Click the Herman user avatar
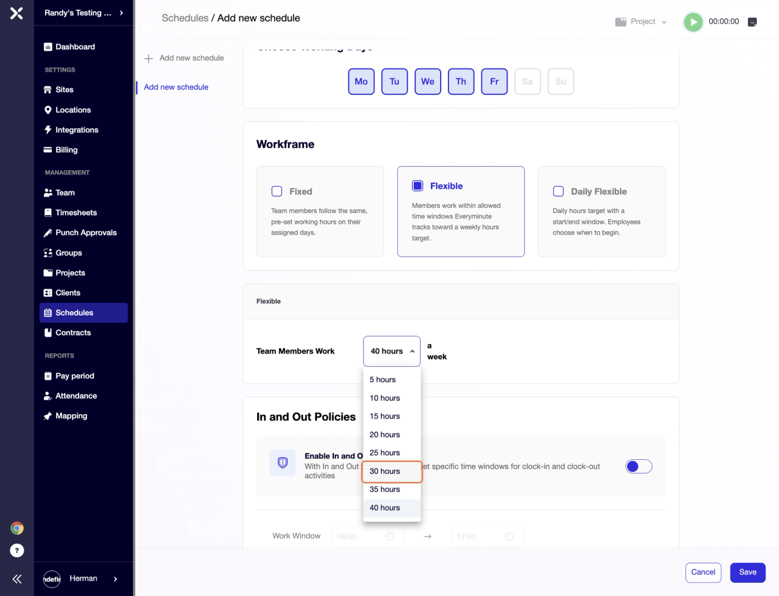779x596 pixels. tap(52, 579)
